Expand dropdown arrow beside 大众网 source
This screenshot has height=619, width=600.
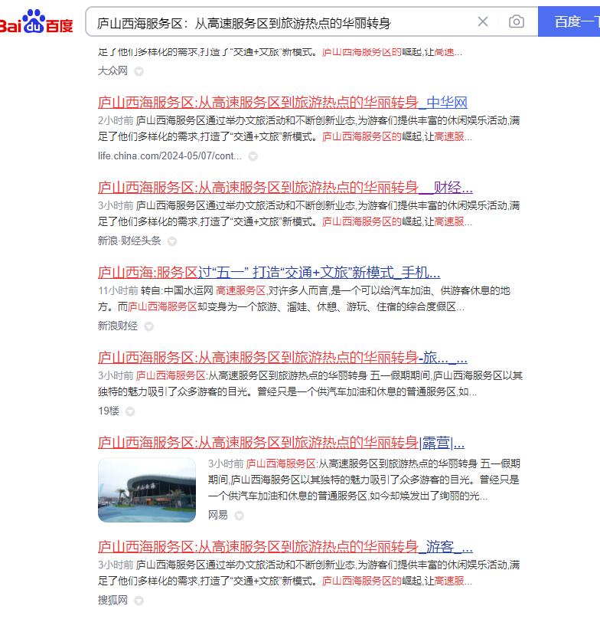(x=139, y=71)
